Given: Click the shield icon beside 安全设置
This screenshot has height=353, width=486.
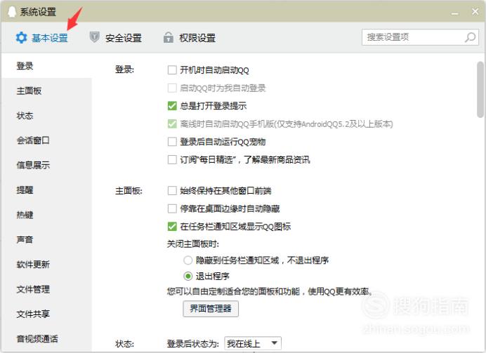Looking at the screenshot, I should click(x=94, y=37).
